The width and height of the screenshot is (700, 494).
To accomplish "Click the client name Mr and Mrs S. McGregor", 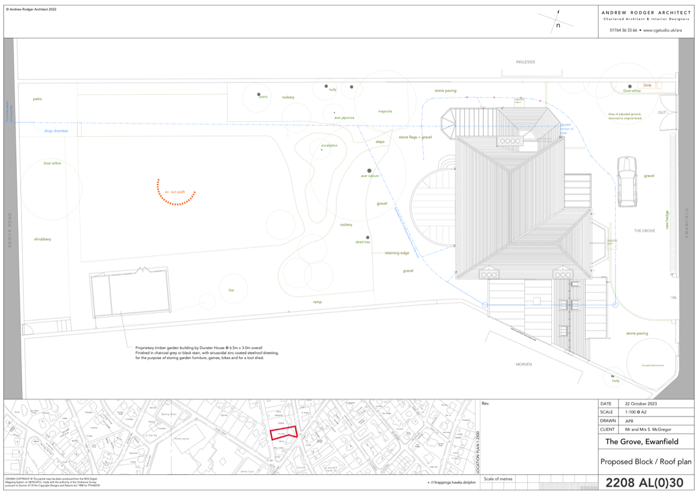I will pyautogui.click(x=647, y=429).
